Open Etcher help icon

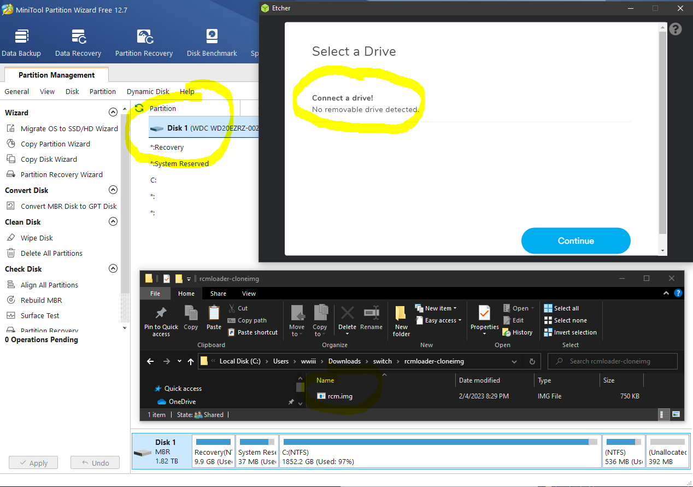pos(676,30)
